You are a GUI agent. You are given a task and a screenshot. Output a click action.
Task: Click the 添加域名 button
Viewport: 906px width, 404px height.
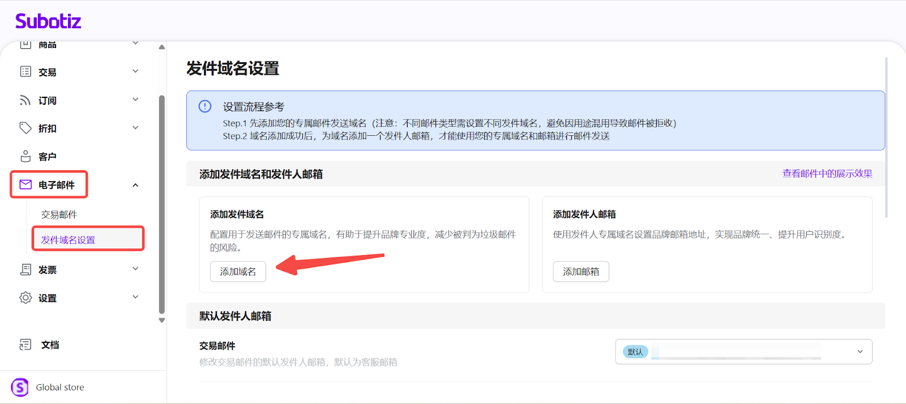point(238,272)
